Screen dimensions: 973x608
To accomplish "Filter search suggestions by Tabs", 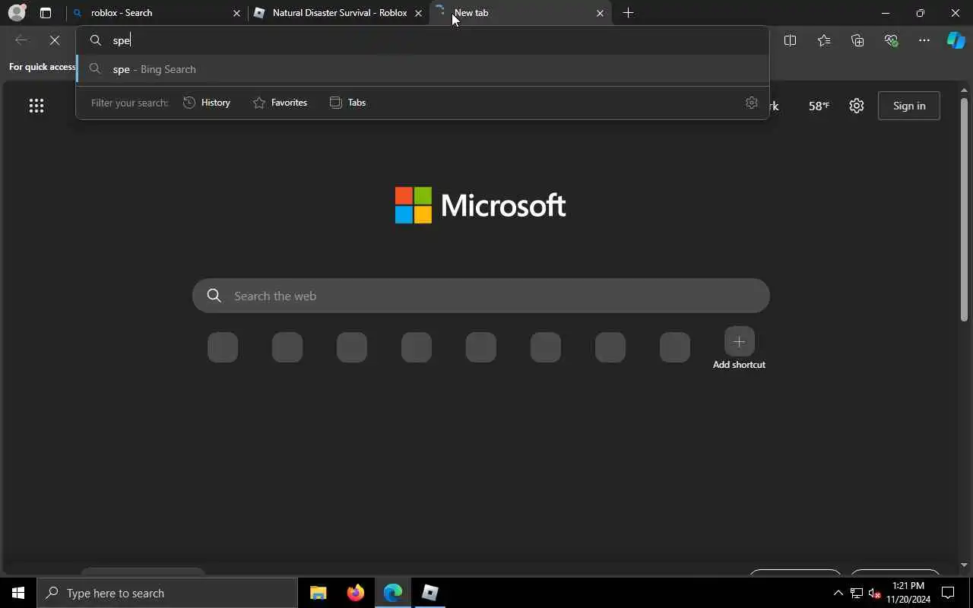I will pos(347,103).
